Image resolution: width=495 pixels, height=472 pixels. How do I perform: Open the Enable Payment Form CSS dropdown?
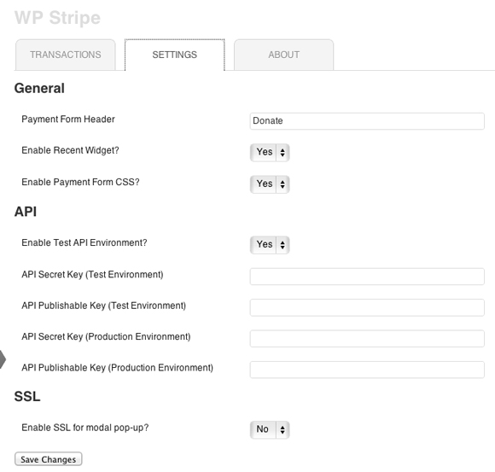point(270,184)
